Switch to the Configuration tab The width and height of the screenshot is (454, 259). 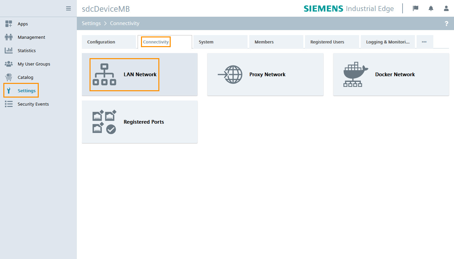click(x=101, y=42)
